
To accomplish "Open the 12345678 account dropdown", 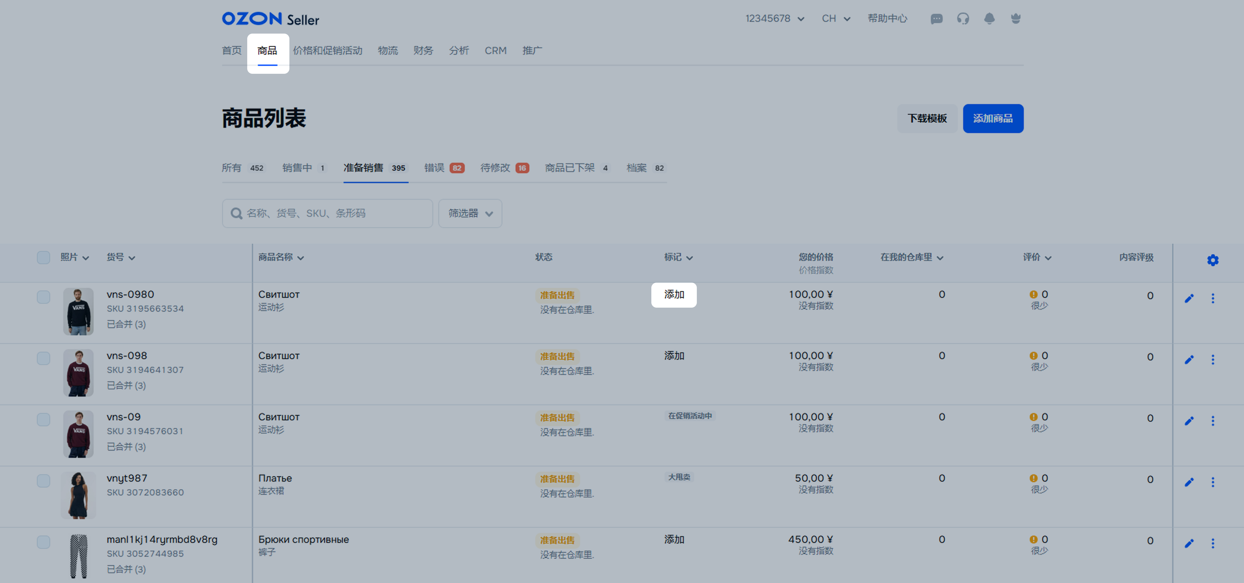I will [x=775, y=19].
